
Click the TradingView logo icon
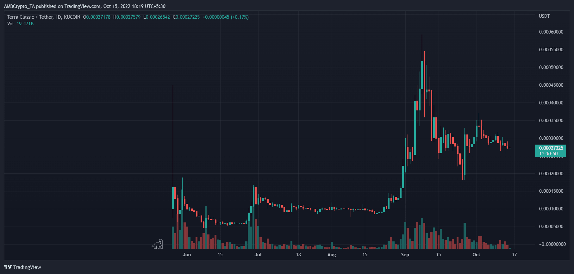(x=8, y=267)
